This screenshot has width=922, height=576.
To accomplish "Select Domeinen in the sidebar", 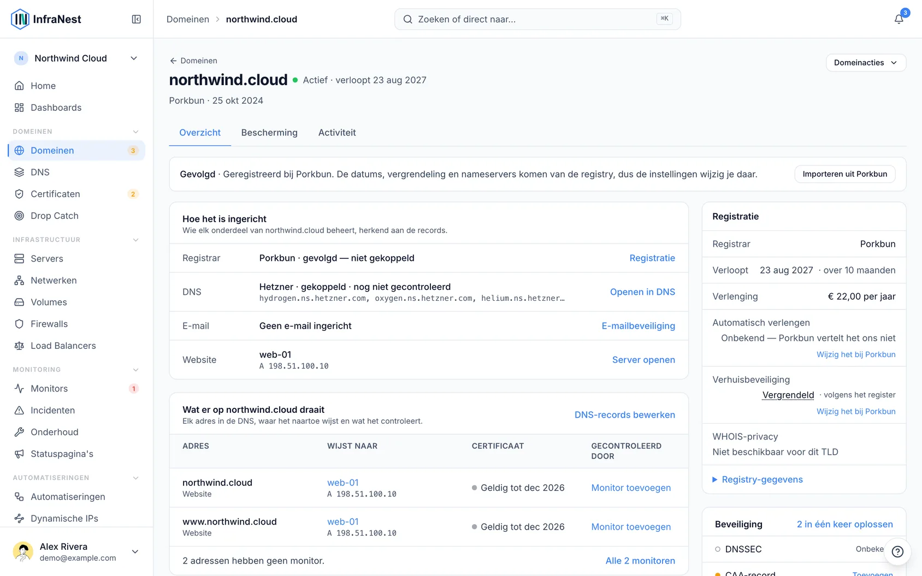I will (76, 151).
